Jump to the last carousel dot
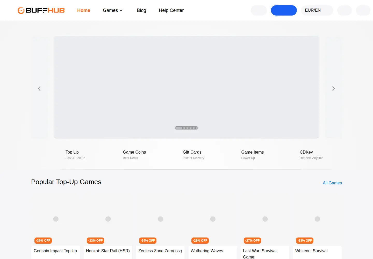This screenshot has width=373, height=259. (x=197, y=128)
